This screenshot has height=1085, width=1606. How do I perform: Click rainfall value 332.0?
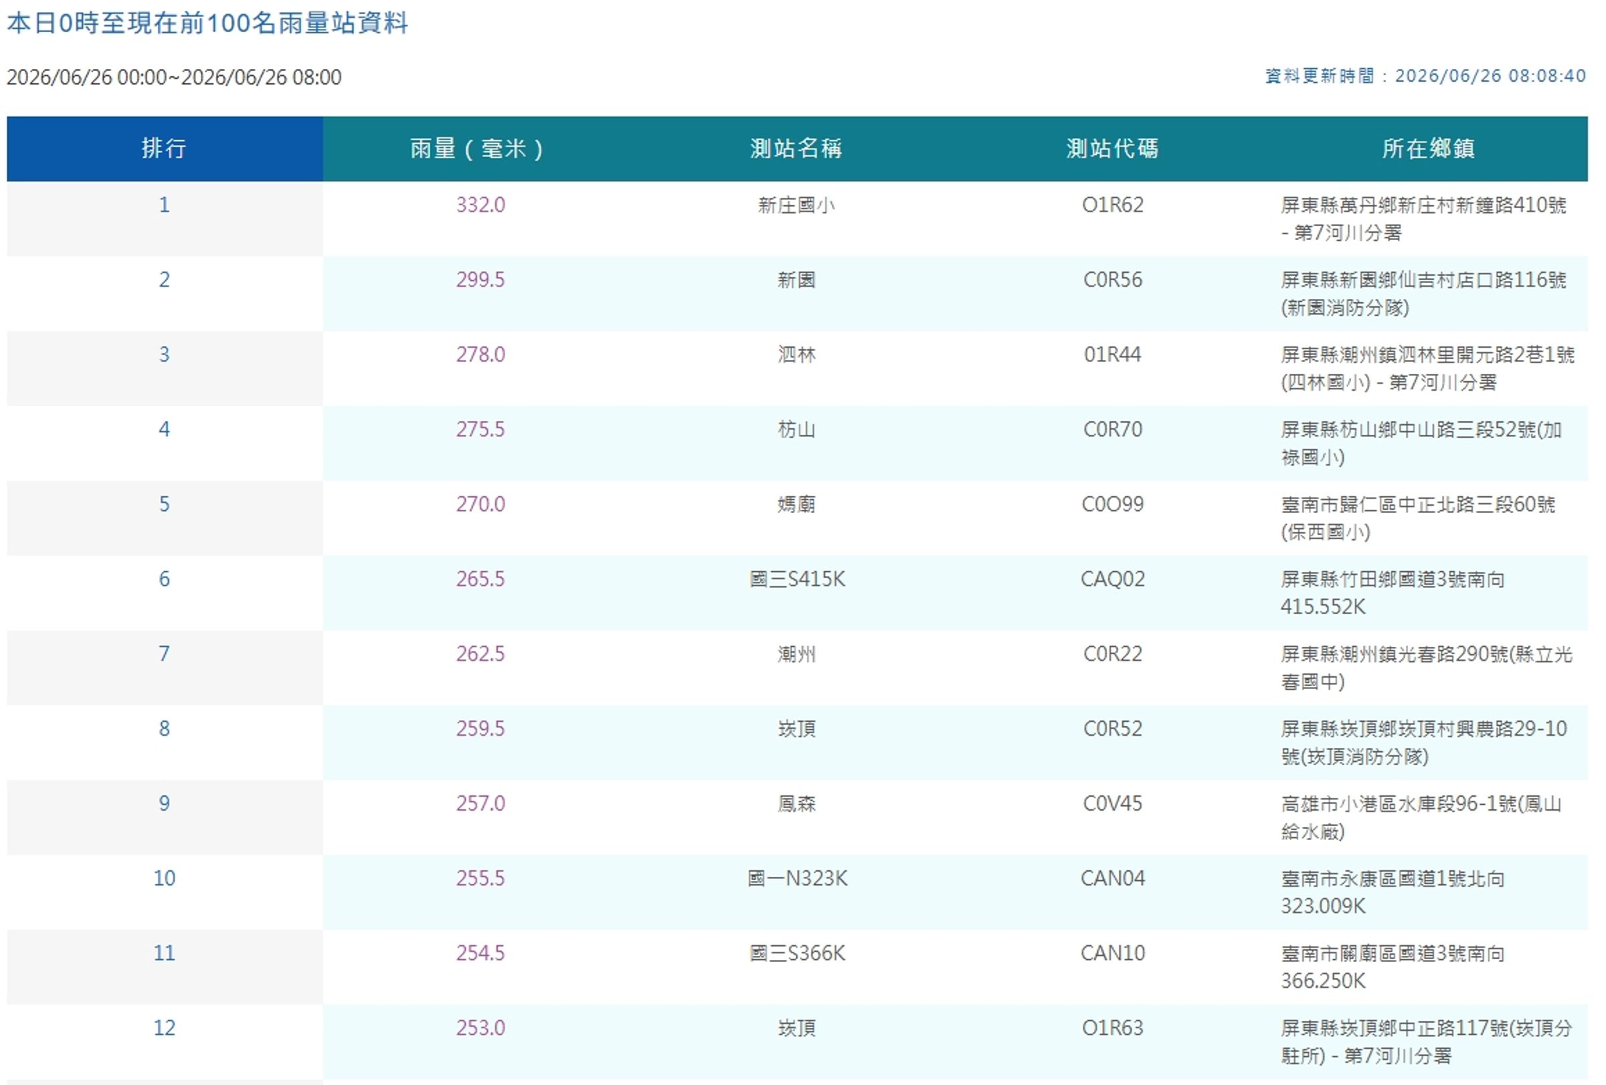(480, 205)
